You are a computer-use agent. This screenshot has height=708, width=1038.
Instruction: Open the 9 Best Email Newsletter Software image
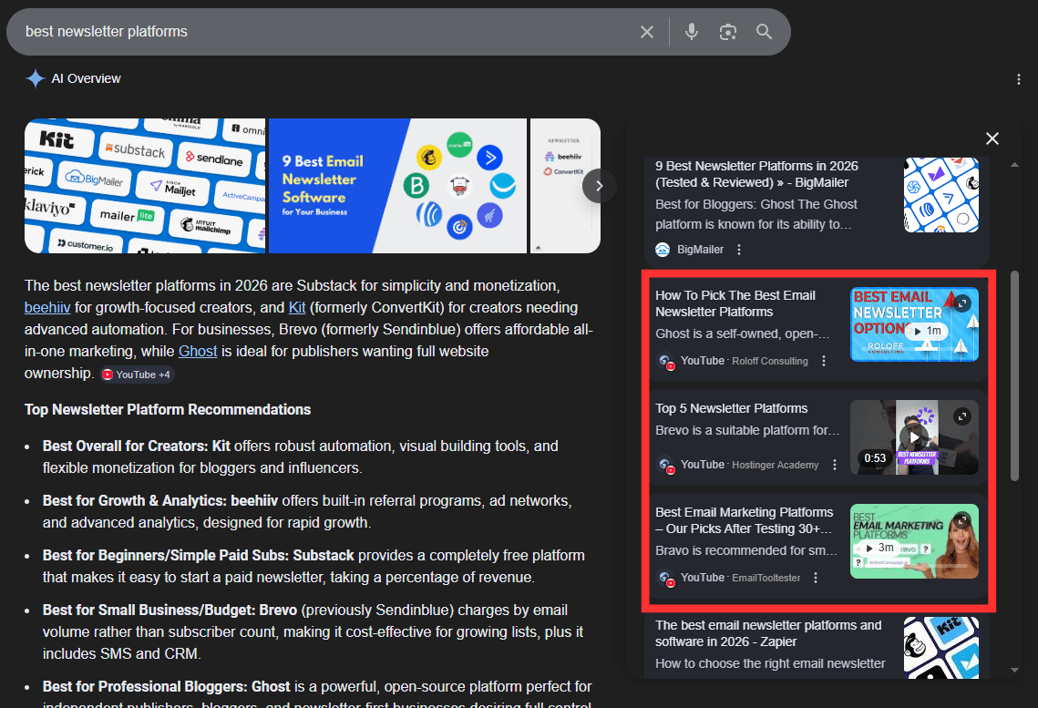pos(398,186)
